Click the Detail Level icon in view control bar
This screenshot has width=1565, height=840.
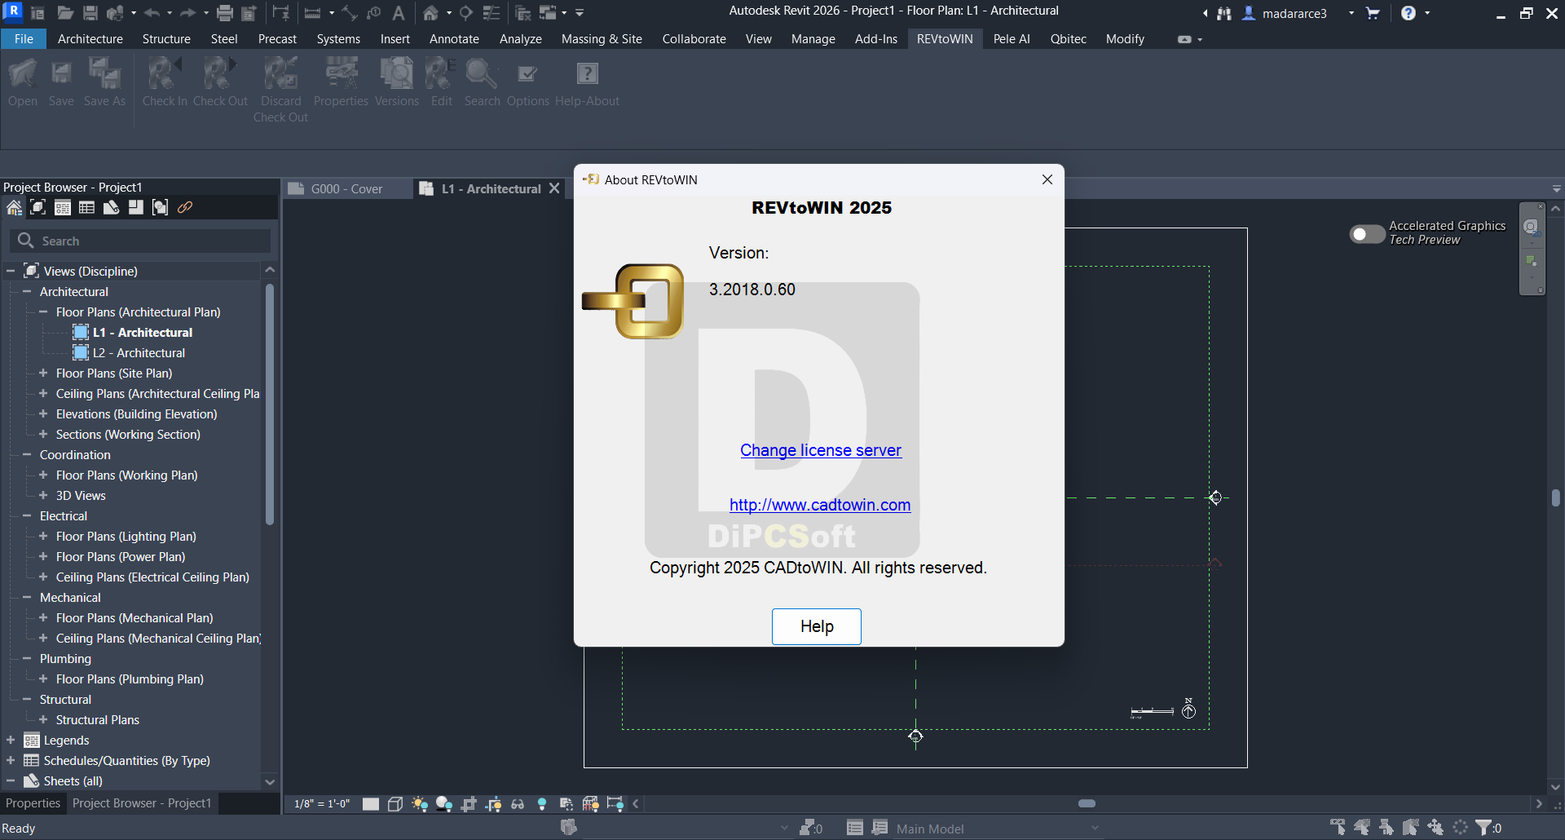click(371, 804)
